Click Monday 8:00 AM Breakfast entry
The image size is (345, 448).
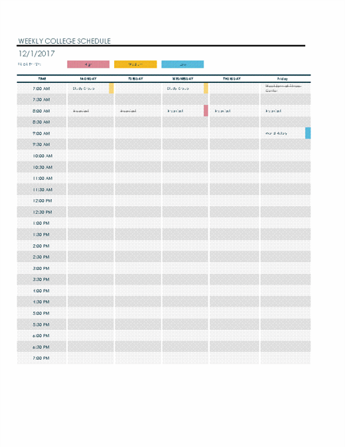pos(81,111)
